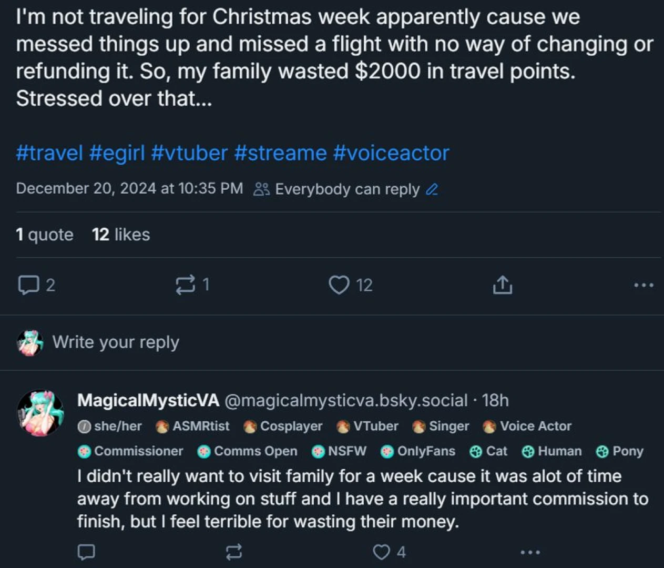
Task: Open the #egirl hashtag
Action: [x=117, y=153]
